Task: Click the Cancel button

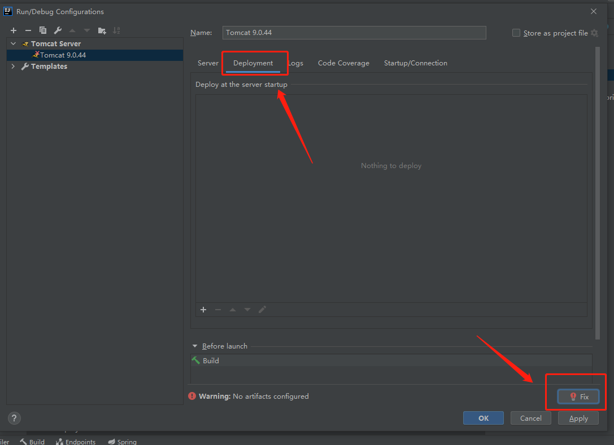Action: pos(530,418)
